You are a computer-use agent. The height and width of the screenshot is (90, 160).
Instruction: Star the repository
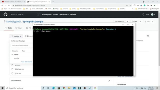tap(134, 21)
